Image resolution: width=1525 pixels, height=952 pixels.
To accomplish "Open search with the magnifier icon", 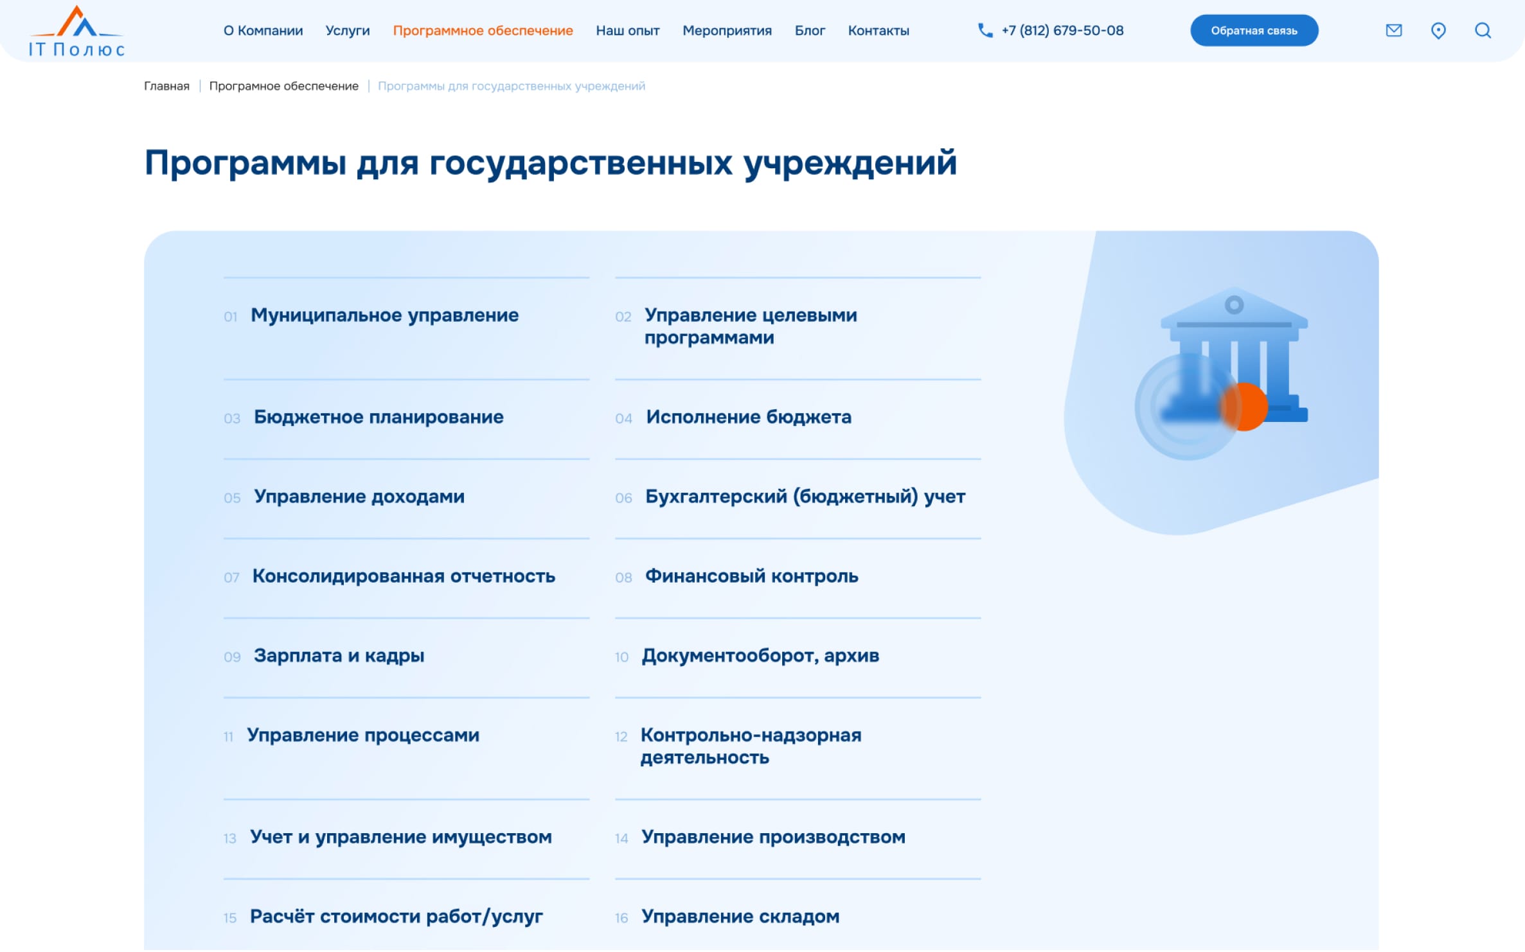I will point(1483,30).
